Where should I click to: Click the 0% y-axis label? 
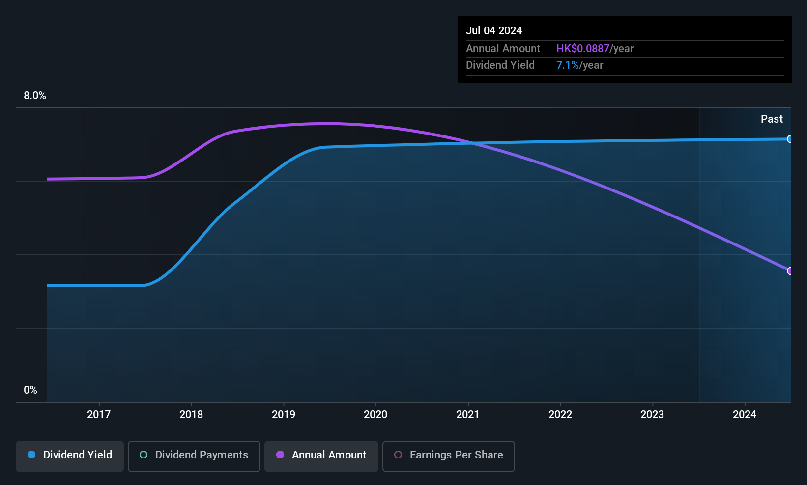pos(30,390)
